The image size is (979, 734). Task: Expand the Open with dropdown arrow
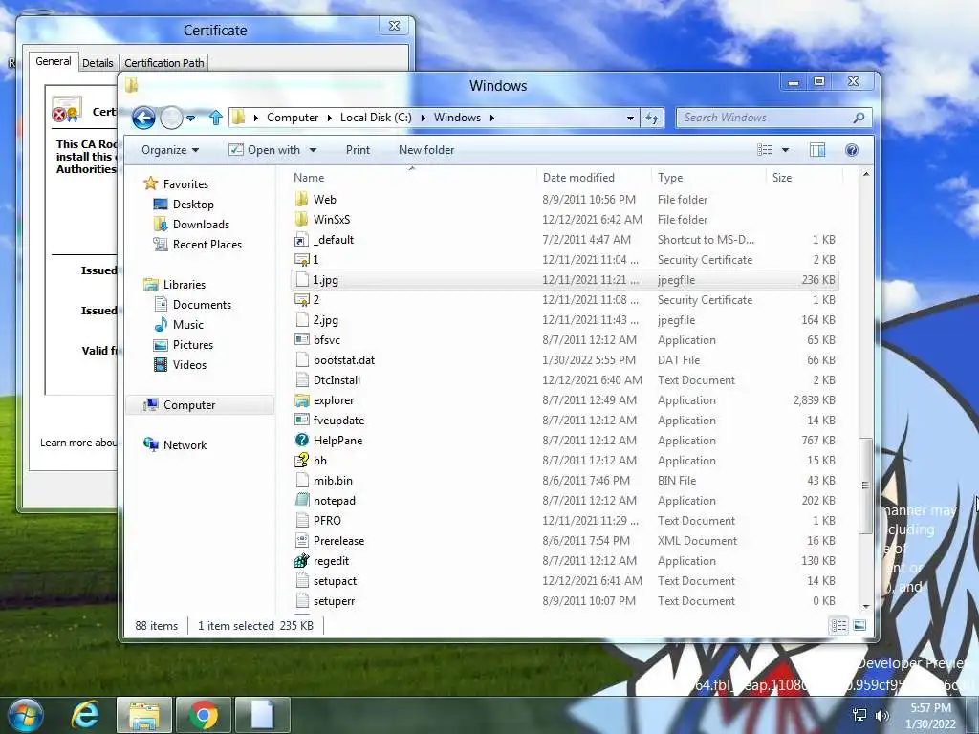[313, 150]
